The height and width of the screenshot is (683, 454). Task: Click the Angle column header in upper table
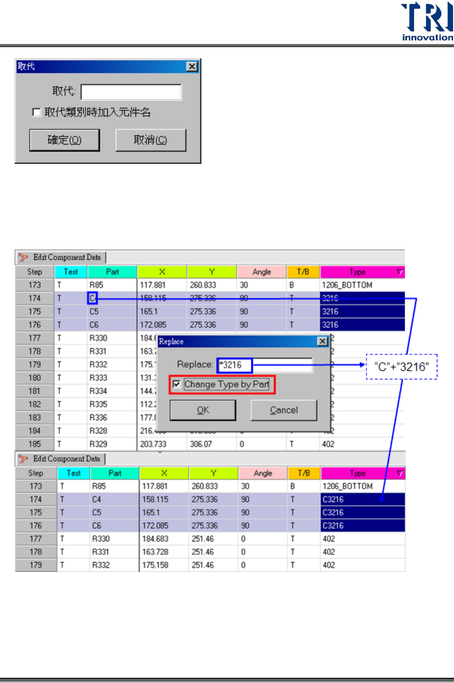click(262, 272)
